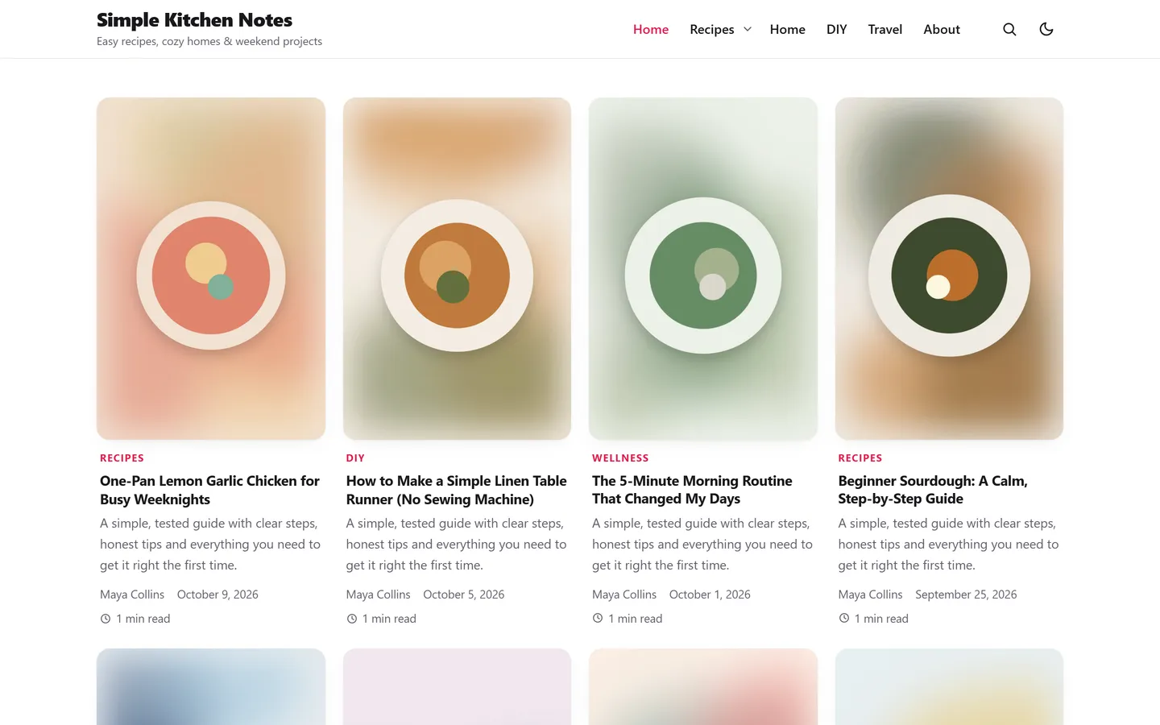Open Beginner Sourdough step-by-step guide title
Image resolution: width=1160 pixels, height=725 pixels.
coord(933,490)
